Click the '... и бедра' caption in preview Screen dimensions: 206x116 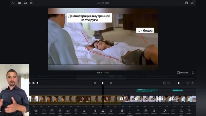145,31
